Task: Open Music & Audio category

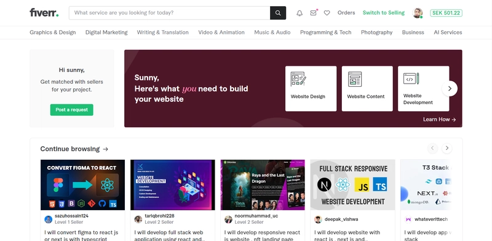Action: tap(272, 33)
